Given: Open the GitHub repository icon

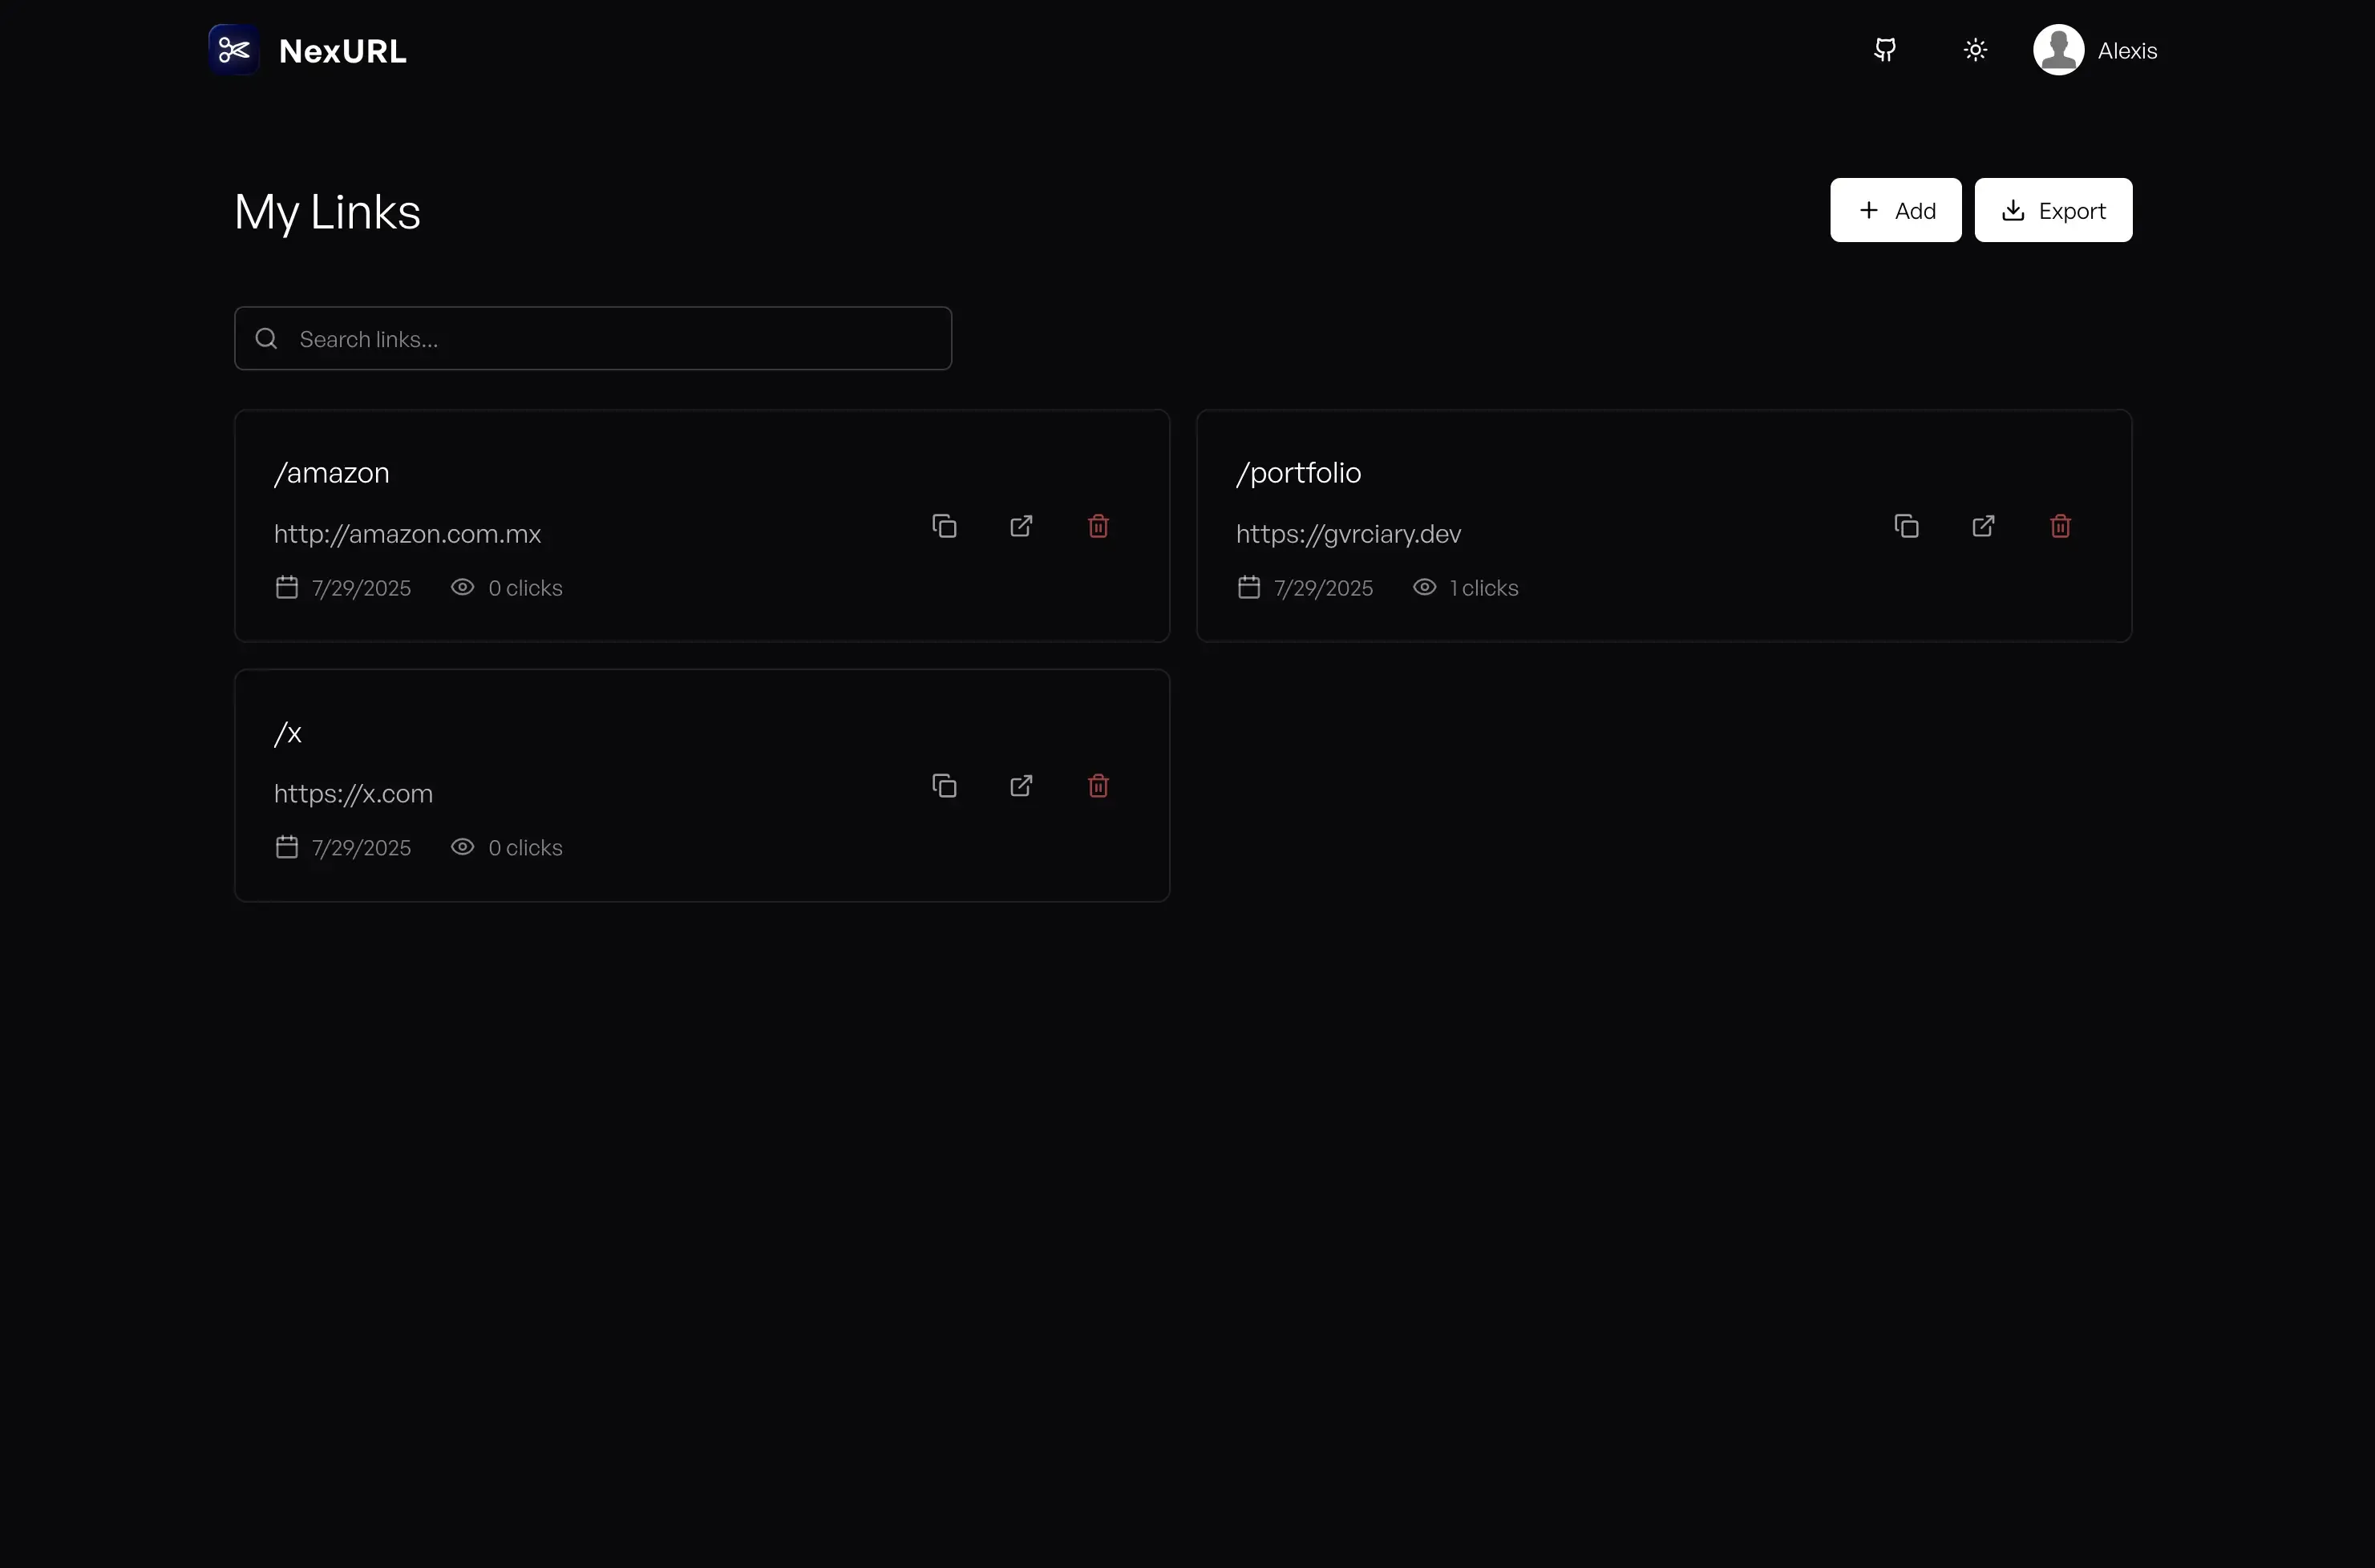Looking at the screenshot, I should coord(1885,50).
